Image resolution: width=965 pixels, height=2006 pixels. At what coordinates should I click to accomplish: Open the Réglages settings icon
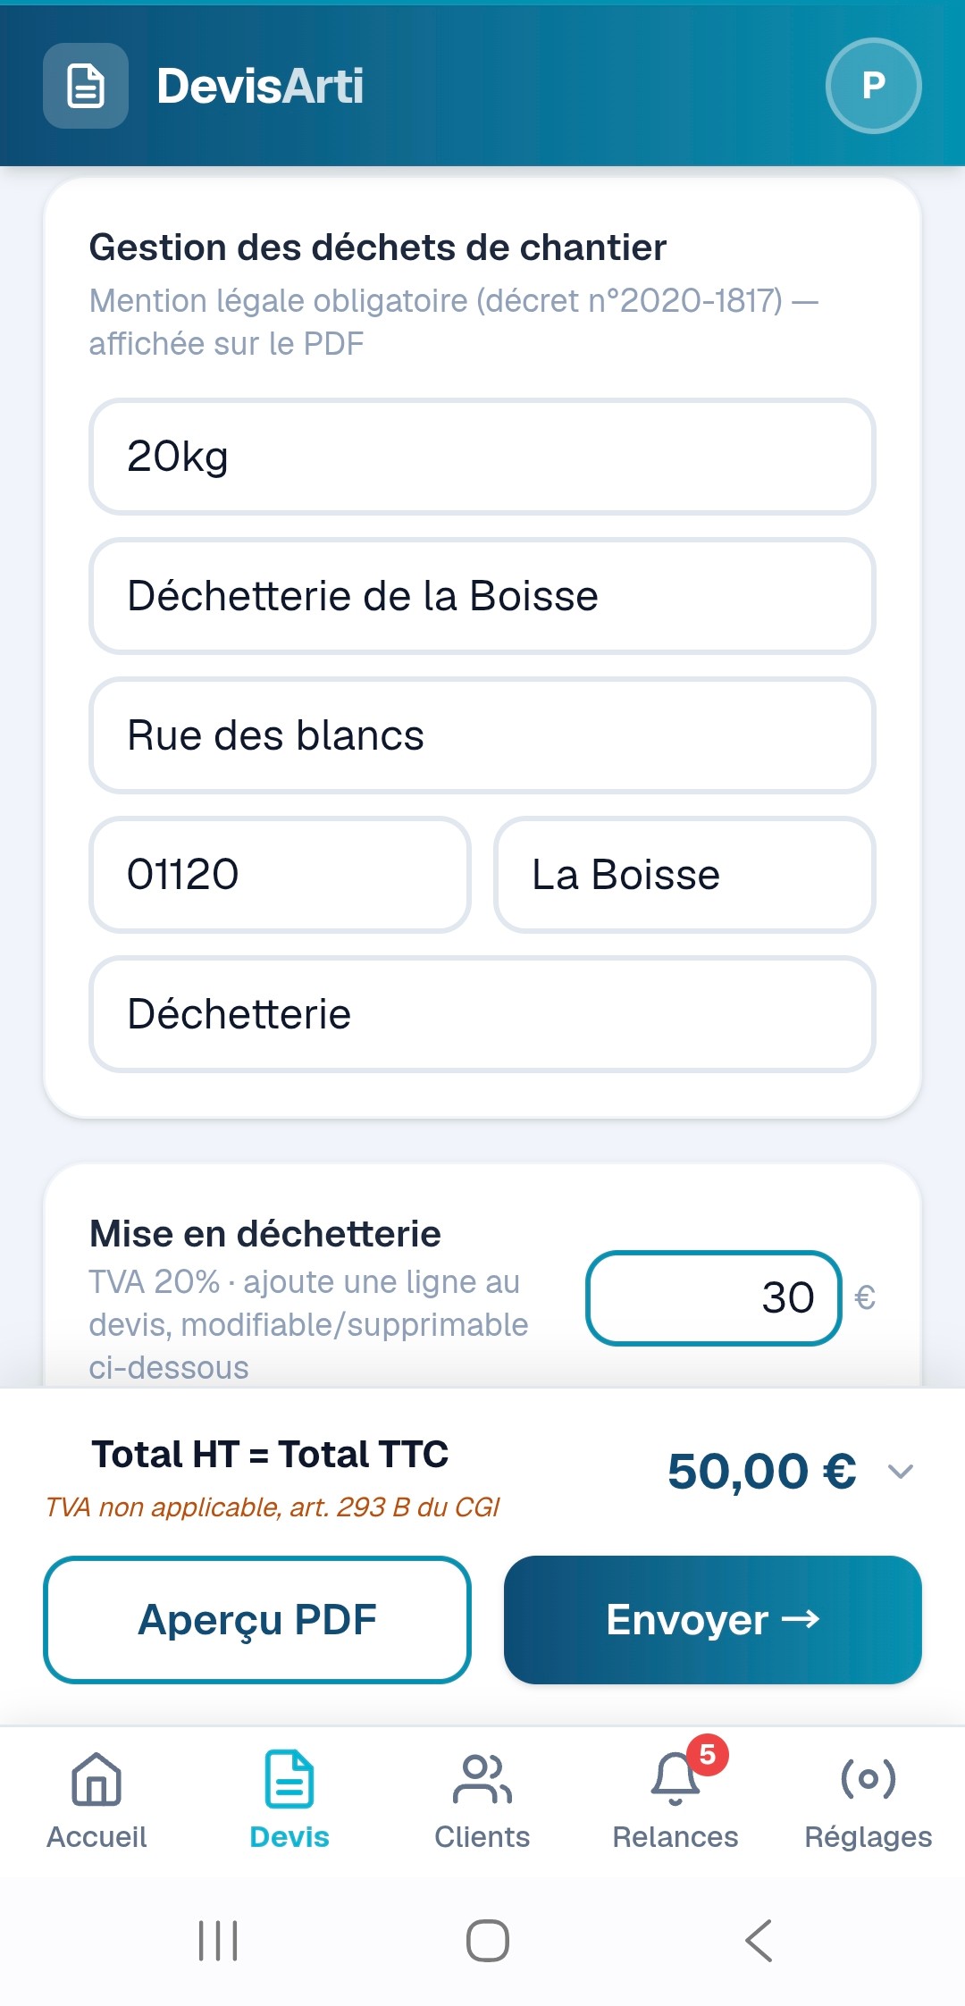click(868, 1778)
